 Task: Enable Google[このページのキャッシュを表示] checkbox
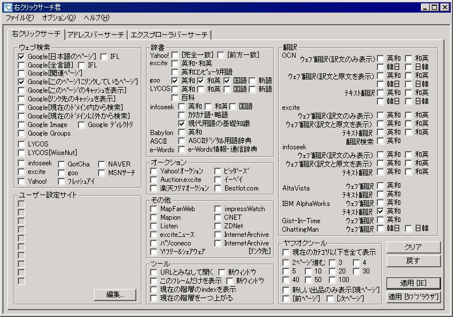tap(21, 90)
